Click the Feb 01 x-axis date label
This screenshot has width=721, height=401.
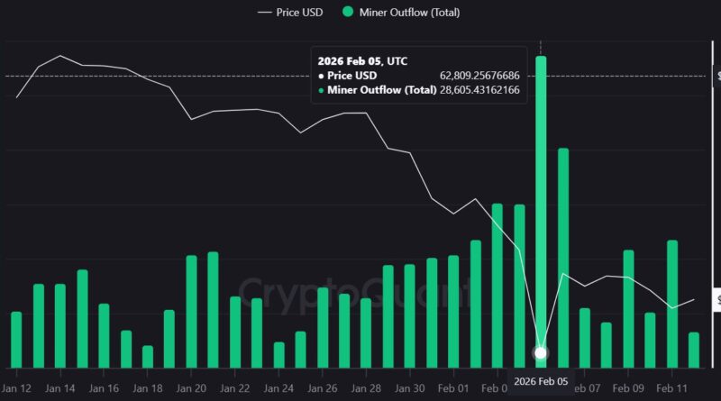click(452, 387)
